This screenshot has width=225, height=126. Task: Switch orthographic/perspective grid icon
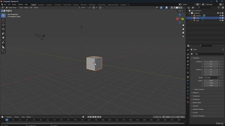(183, 36)
